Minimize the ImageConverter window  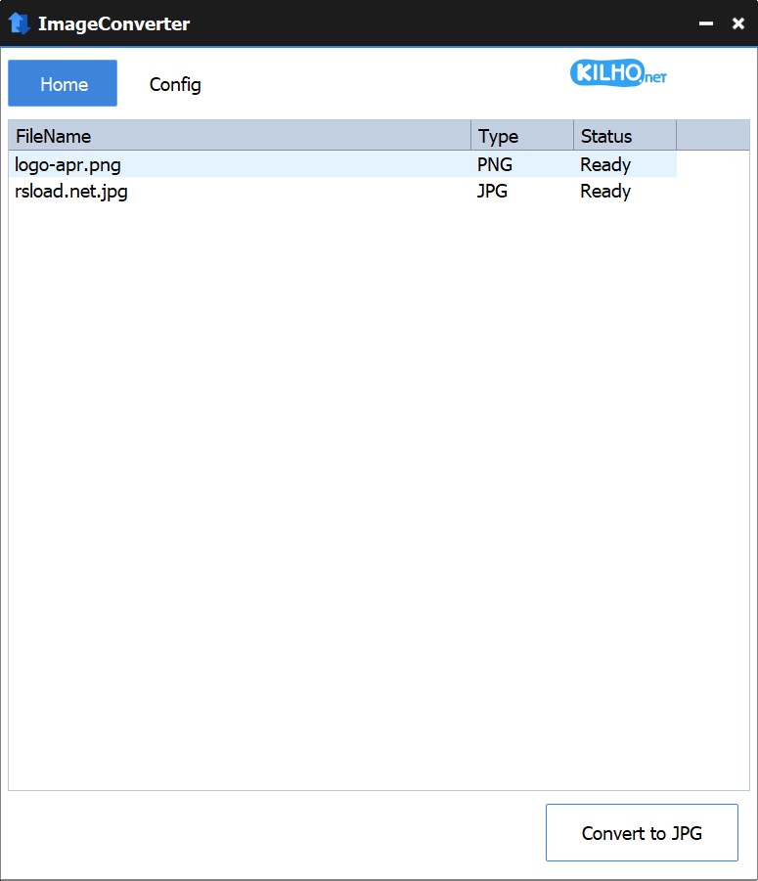(705, 23)
